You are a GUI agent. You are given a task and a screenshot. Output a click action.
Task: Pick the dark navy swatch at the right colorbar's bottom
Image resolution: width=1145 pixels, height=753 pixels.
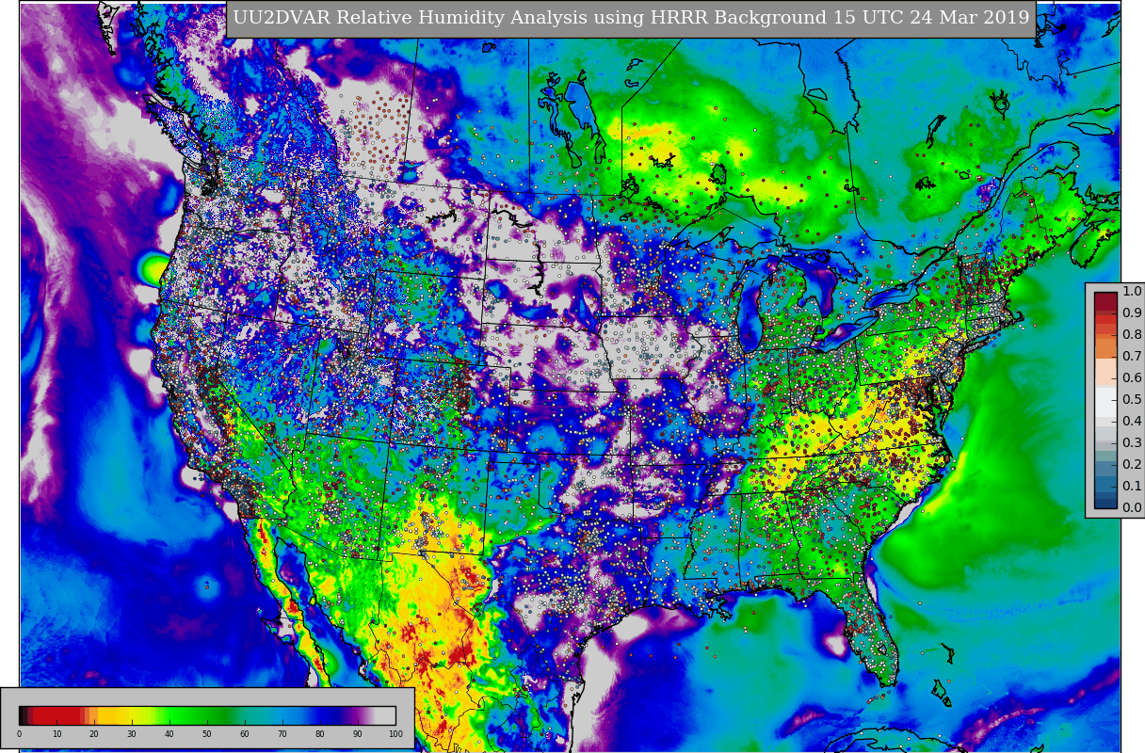click(1105, 504)
